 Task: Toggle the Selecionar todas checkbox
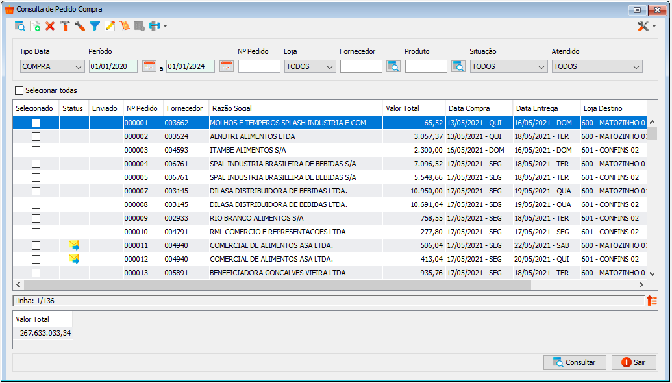click(19, 90)
